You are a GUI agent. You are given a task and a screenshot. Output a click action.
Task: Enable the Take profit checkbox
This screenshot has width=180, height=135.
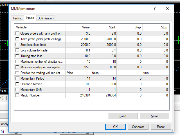pos(17,39)
